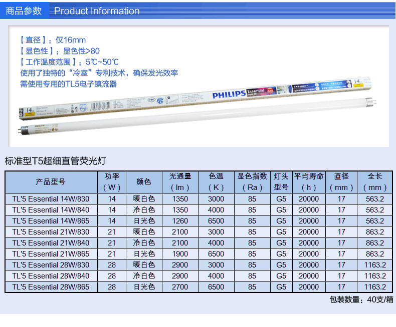Click 日光色 in the 14W/865 row

(144, 221)
